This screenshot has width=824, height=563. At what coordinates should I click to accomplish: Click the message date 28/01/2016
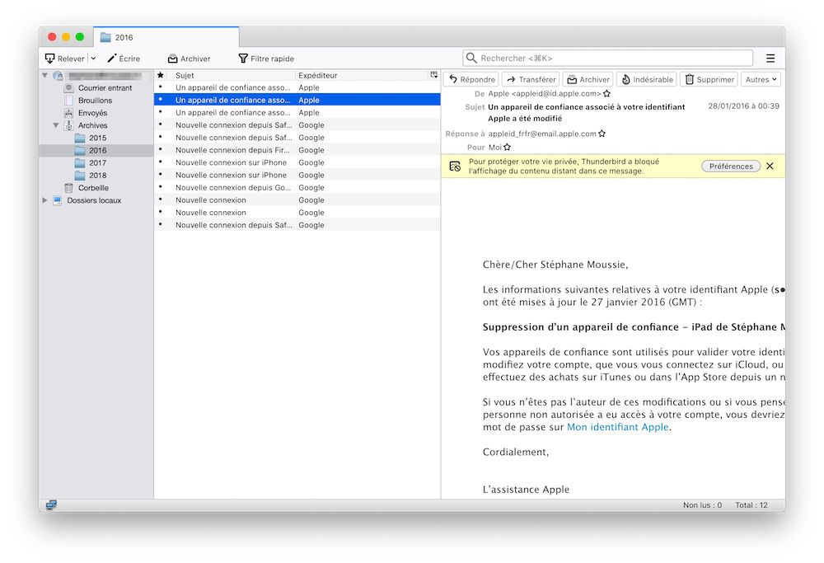coord(743,106)
